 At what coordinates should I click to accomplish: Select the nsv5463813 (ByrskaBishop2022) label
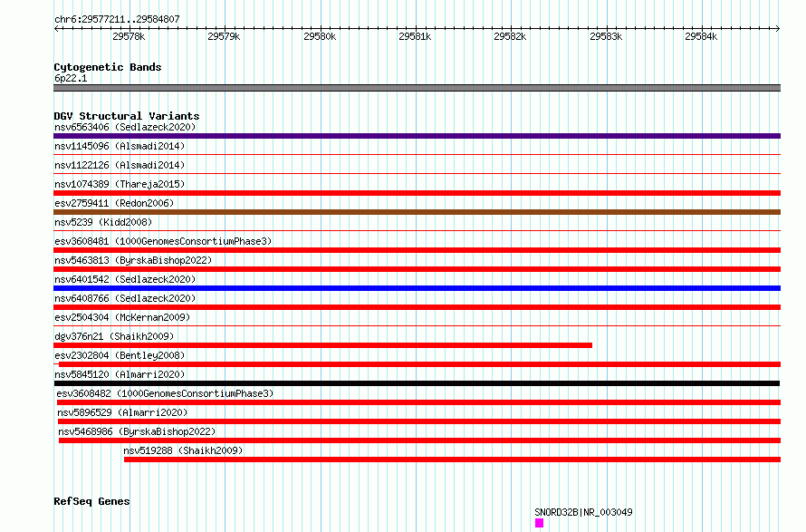point(133,260)
